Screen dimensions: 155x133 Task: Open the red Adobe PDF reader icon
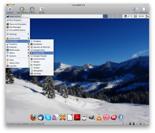[x=77, y=117]
